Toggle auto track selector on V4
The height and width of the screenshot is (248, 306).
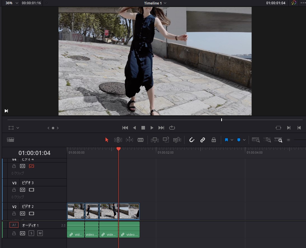[x=22, y=166]
